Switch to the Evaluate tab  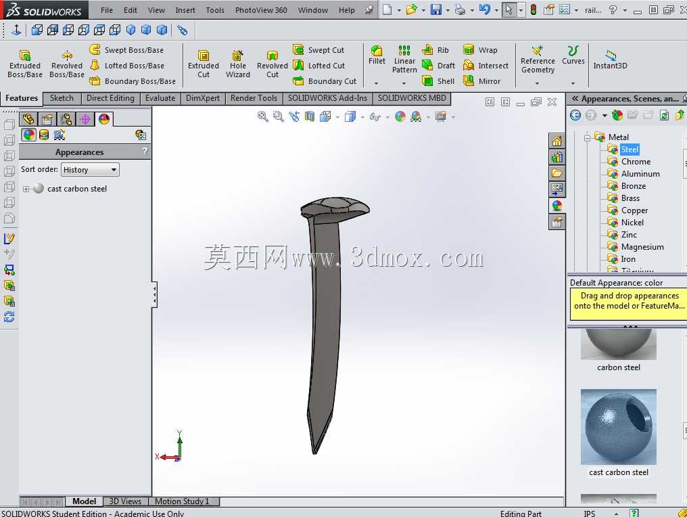click(x=160, y=98)
